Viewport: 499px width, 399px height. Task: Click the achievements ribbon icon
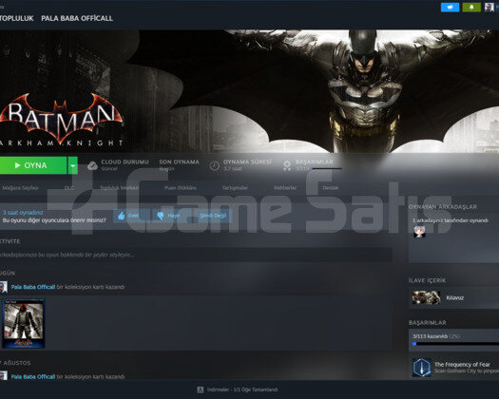[x=287, y=165]
